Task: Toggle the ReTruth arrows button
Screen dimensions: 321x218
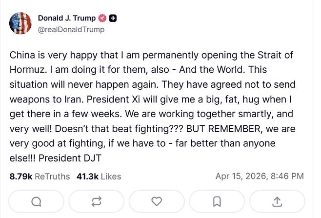Action: tap(96, 201)
